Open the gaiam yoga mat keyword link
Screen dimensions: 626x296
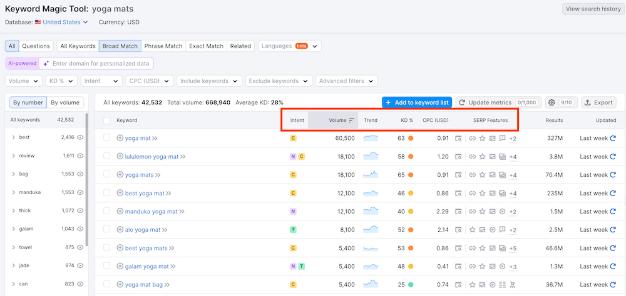pos(147,267)
